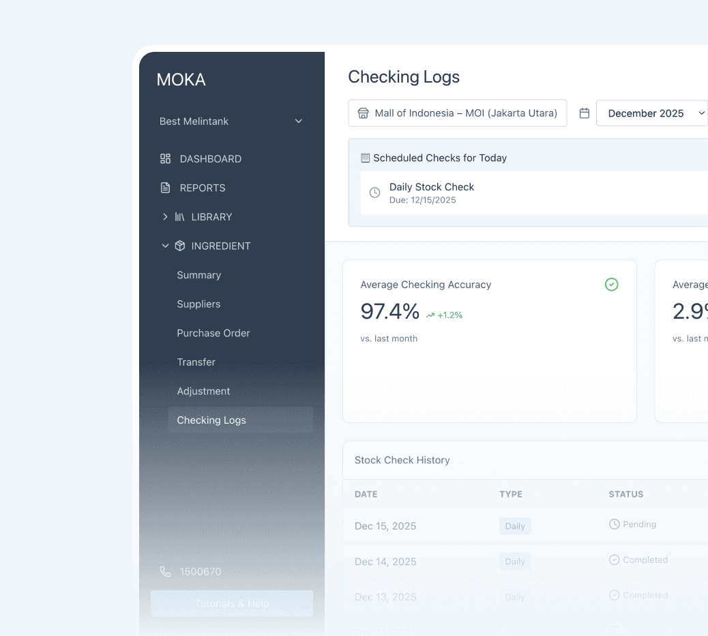The width and height of the screenshot is (708, 636).
Task: Click the Average Checking Accuracy label
Action: point(426,285)
